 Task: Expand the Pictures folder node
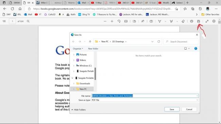click(x=74, y=55)
